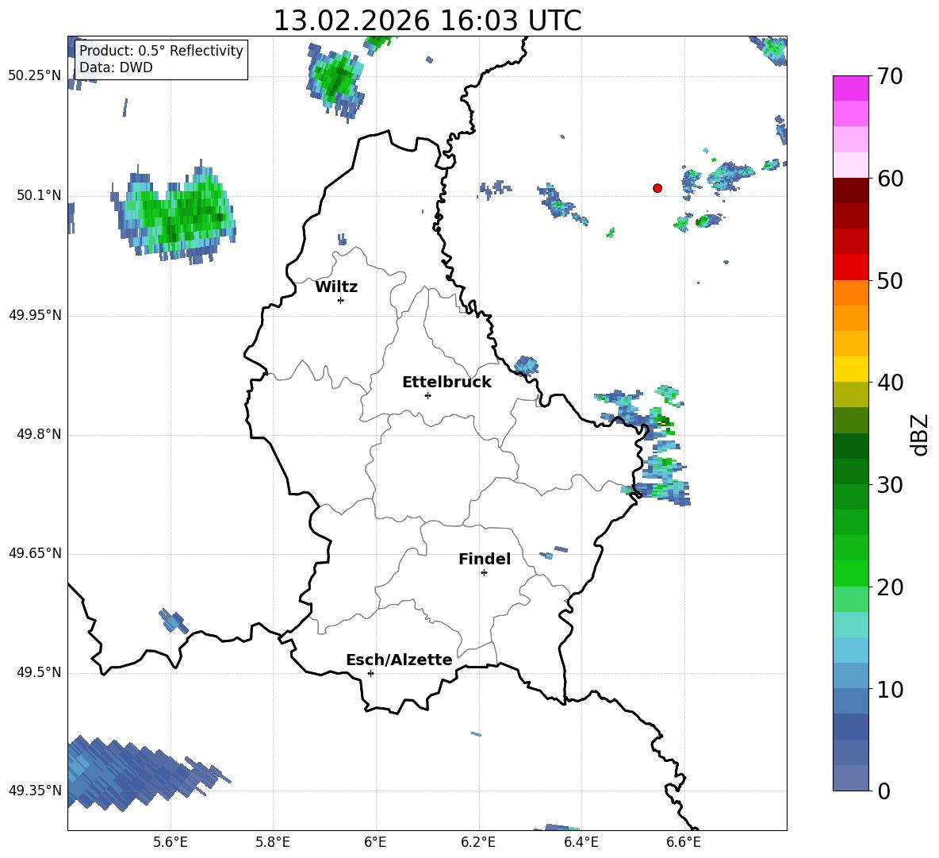Click the 5.8°E longitude label
939x858 pixels.
[273, 843]
